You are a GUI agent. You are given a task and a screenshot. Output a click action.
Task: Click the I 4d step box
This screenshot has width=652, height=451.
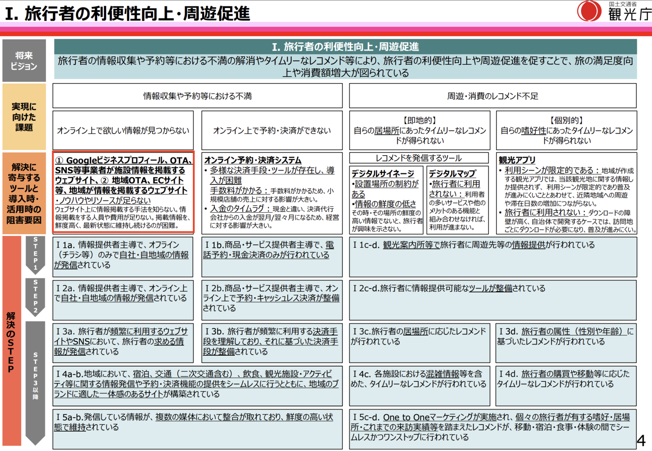pyautogui.click(x=566, y=386)
